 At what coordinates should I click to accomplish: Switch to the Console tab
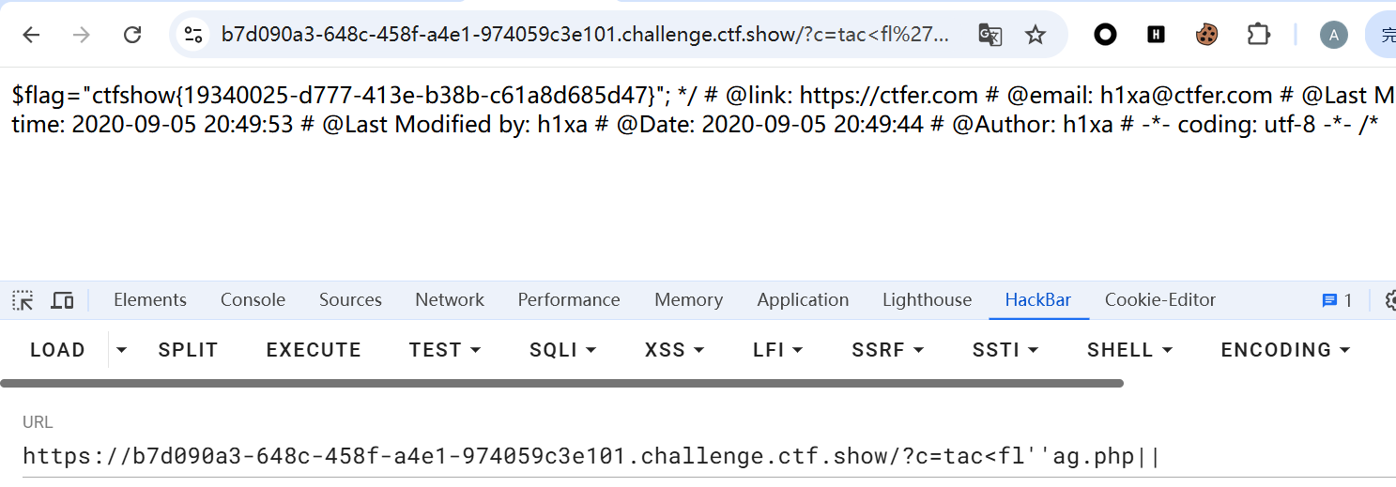click(253, 300)
